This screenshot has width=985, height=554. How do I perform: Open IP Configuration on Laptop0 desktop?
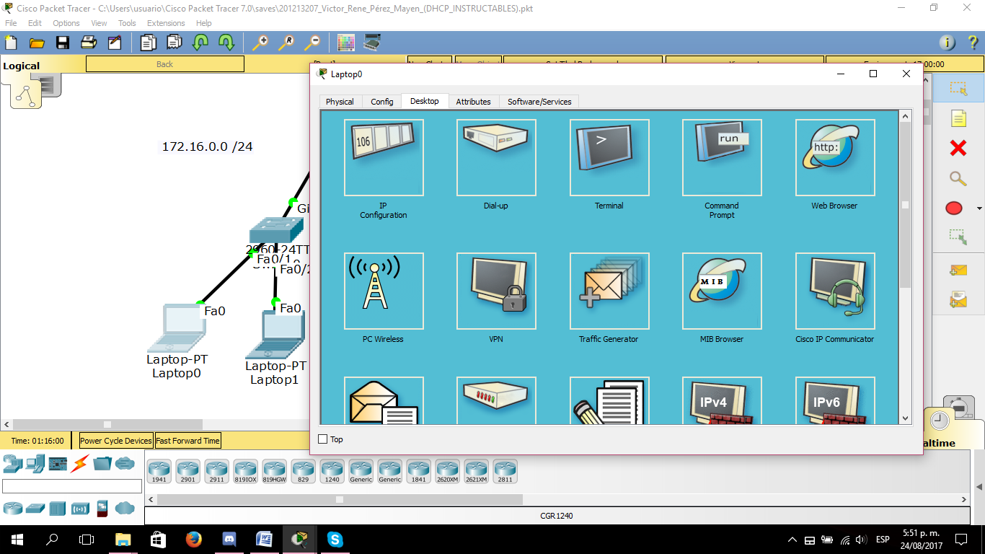click(x=384, y=157)
